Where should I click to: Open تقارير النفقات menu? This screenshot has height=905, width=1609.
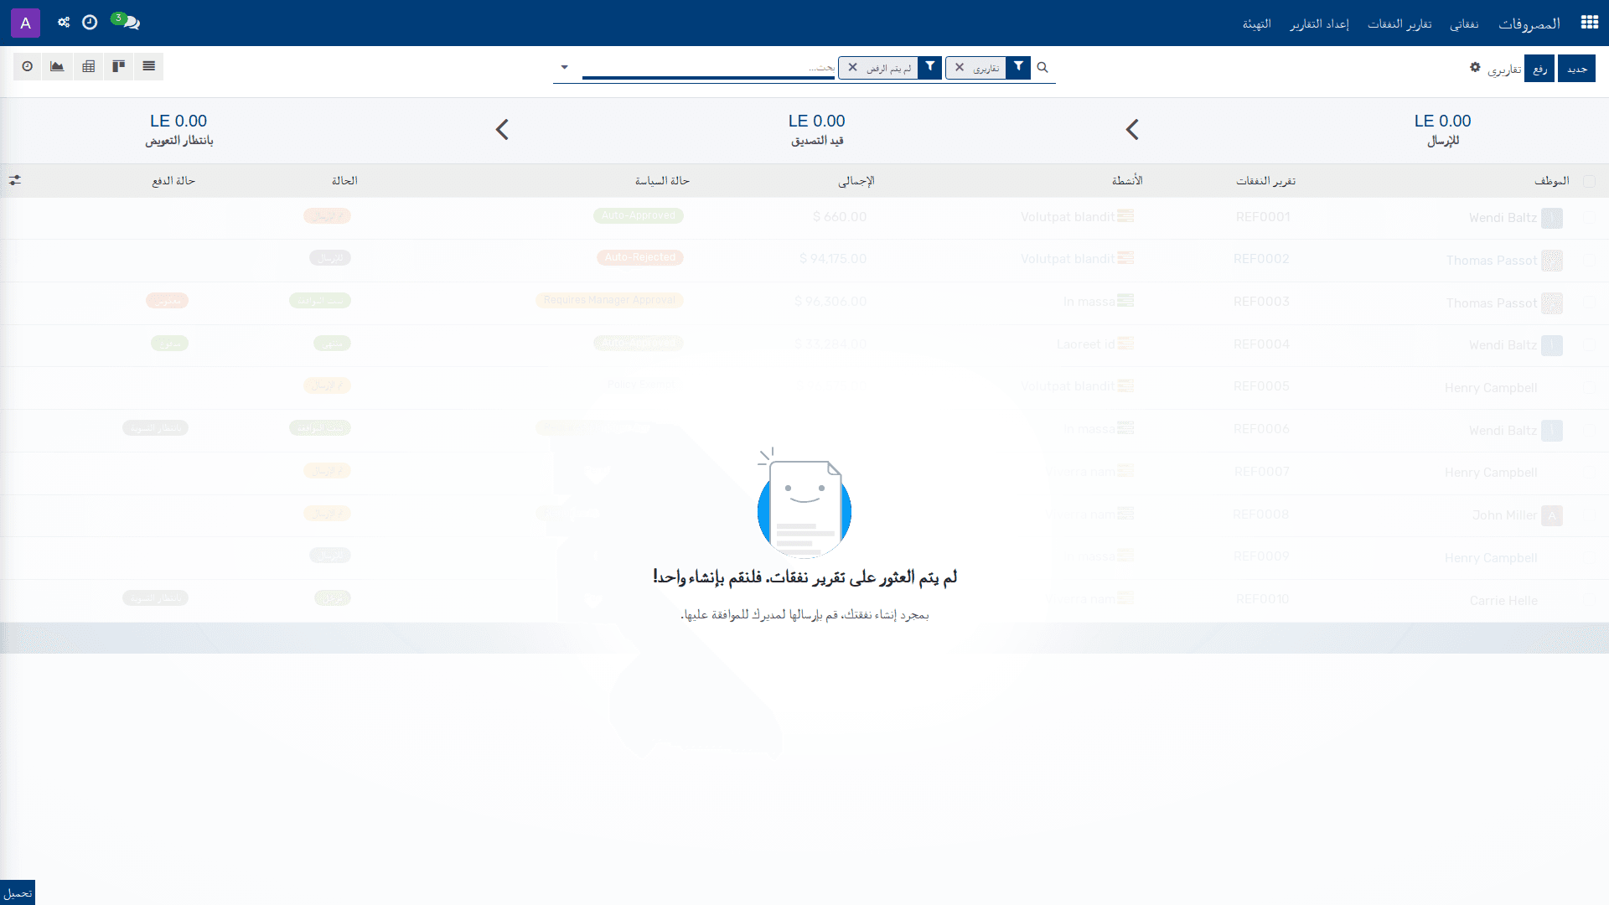click(1399, 23)
